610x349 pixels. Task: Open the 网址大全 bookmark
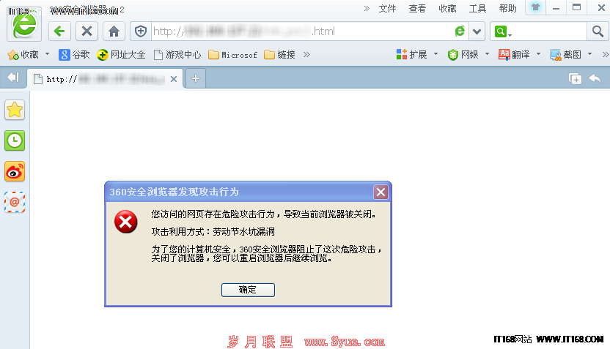[x=122, y=55]
